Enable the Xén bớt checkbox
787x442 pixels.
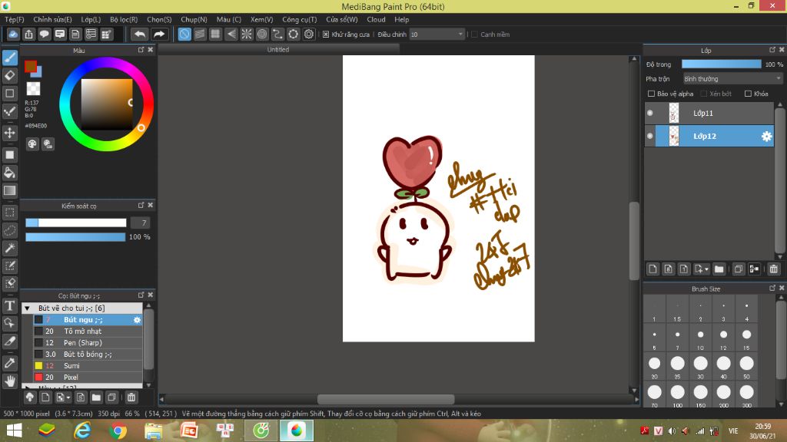(x=704, y=94)
